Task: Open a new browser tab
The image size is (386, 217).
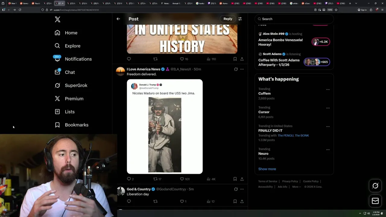Action: pyautogui.click(x=350, y=3)
